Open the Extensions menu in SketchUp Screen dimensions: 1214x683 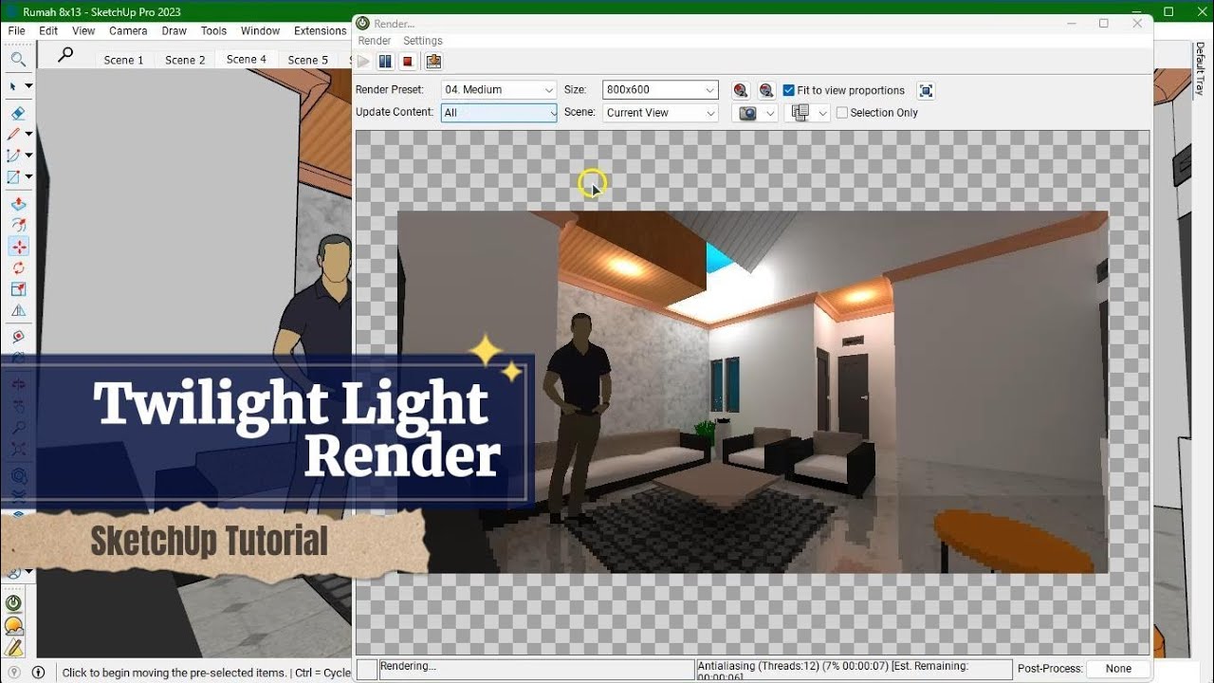click(321, 31)
